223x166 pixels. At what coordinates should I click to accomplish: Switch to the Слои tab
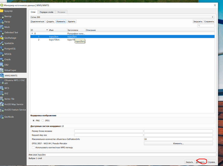pyautogui.click(x=33, y=12)
